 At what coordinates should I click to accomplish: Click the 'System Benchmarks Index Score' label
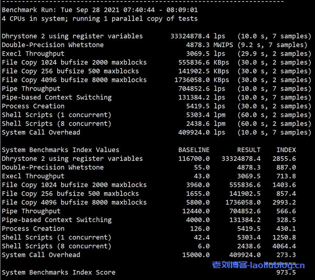(58, 272)
